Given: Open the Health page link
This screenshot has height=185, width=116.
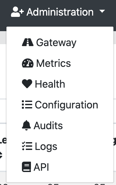Looking at the screenshot, I should point(60,84).
